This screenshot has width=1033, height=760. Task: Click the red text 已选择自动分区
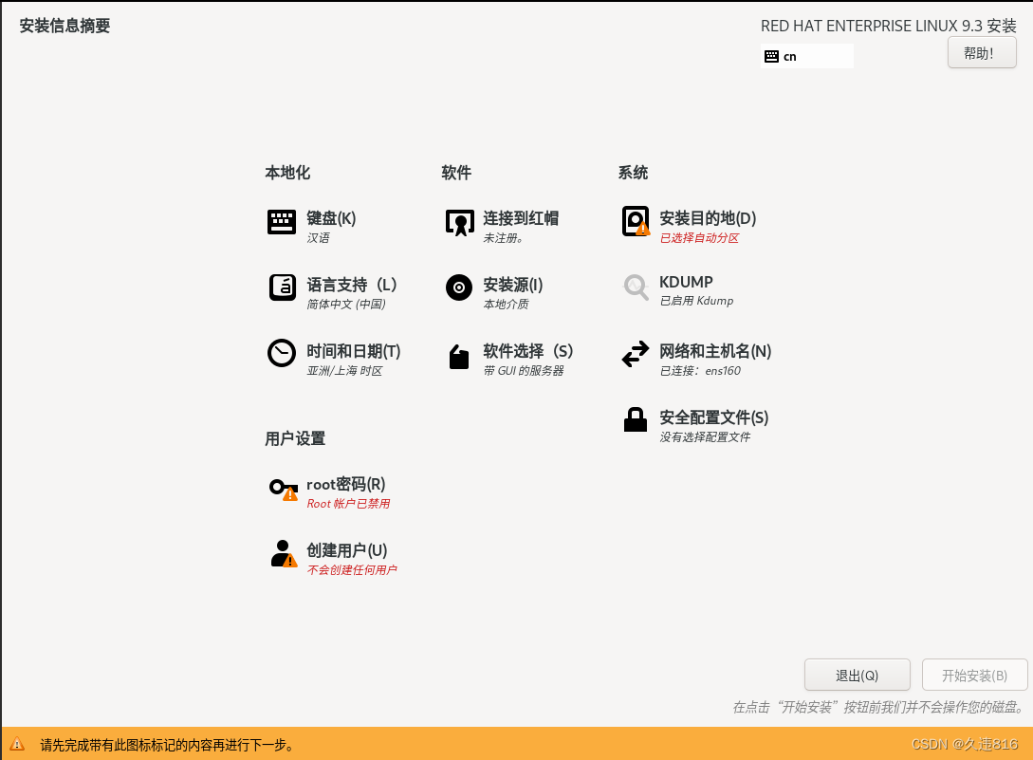(x=700, y=238)
